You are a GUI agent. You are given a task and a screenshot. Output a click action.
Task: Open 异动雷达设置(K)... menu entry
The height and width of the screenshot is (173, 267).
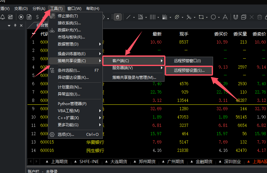point(76,77)
